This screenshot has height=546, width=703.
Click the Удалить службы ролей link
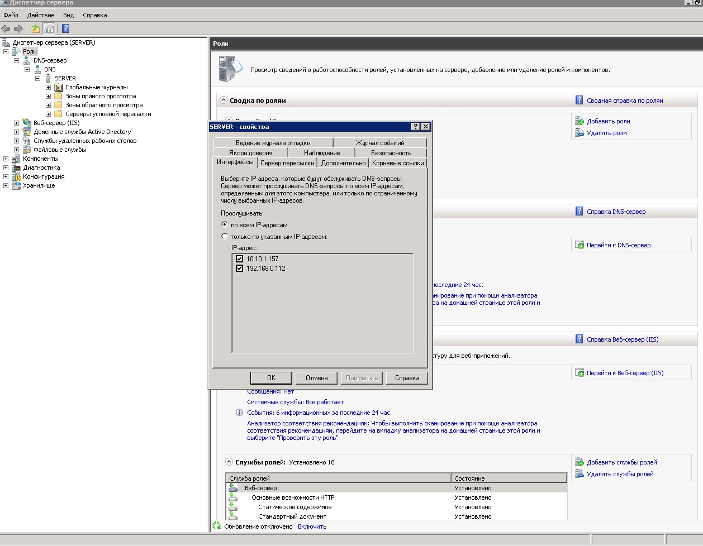click(x=620, y=474)
